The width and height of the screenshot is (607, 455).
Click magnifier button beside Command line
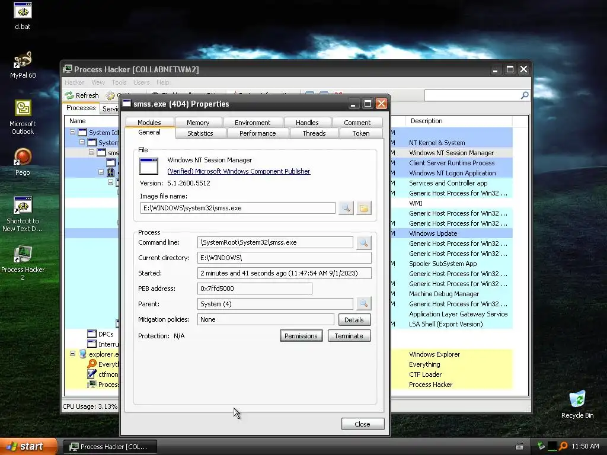tap(363, 242)
